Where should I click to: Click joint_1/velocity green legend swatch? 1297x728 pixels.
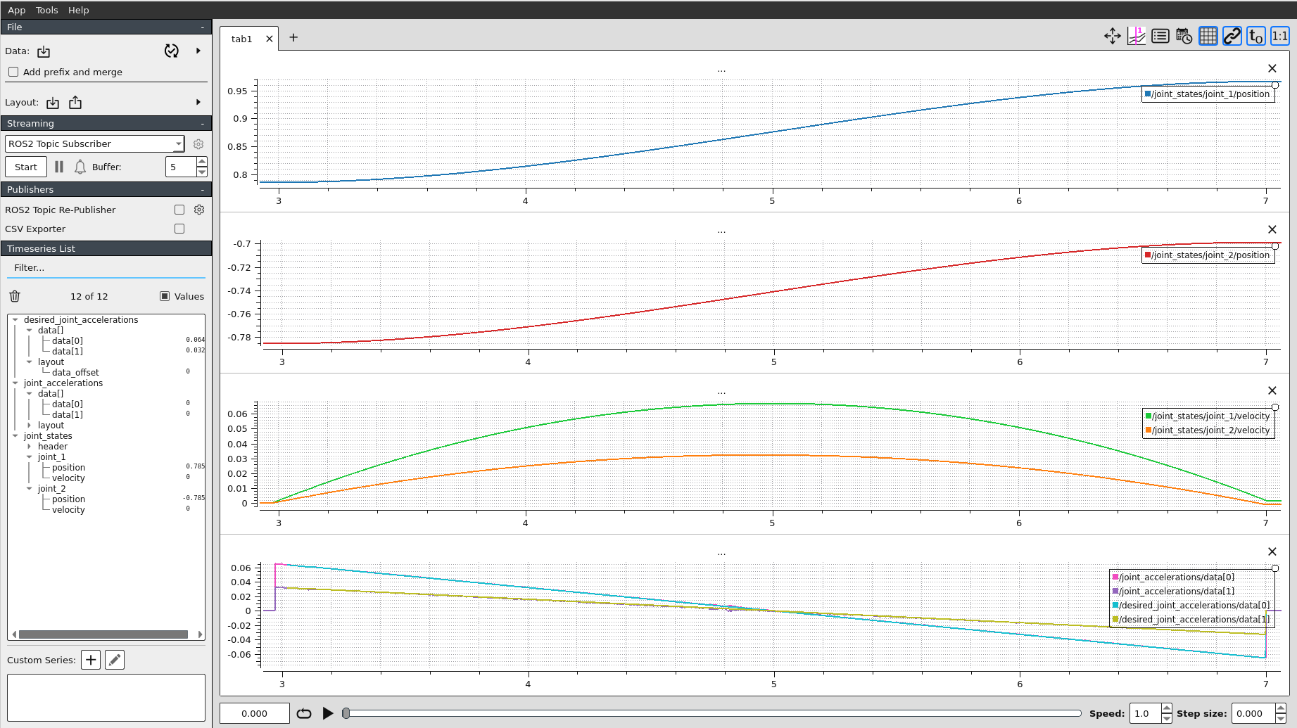click(x=1149, y=416)
